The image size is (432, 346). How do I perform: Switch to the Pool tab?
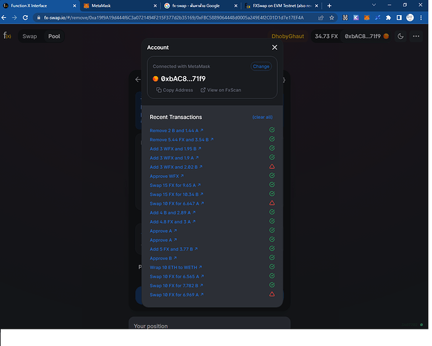(54, 36)
